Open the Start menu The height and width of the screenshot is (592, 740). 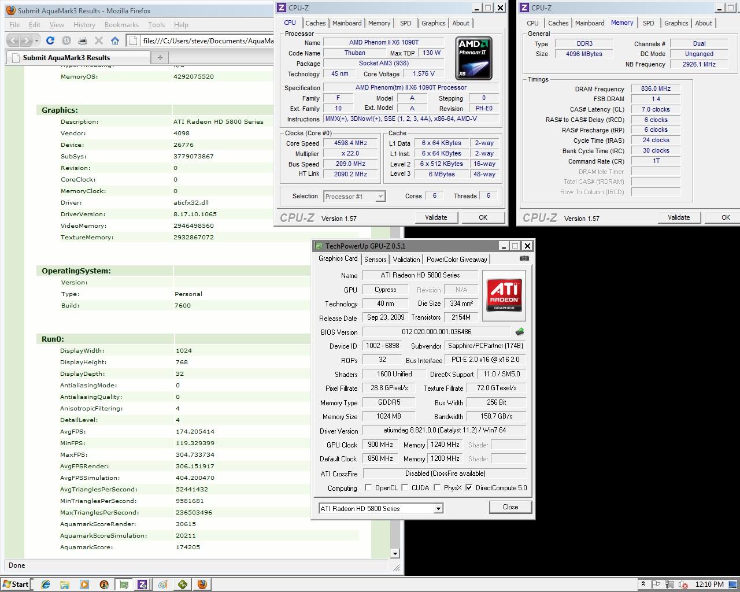[16, 584]
